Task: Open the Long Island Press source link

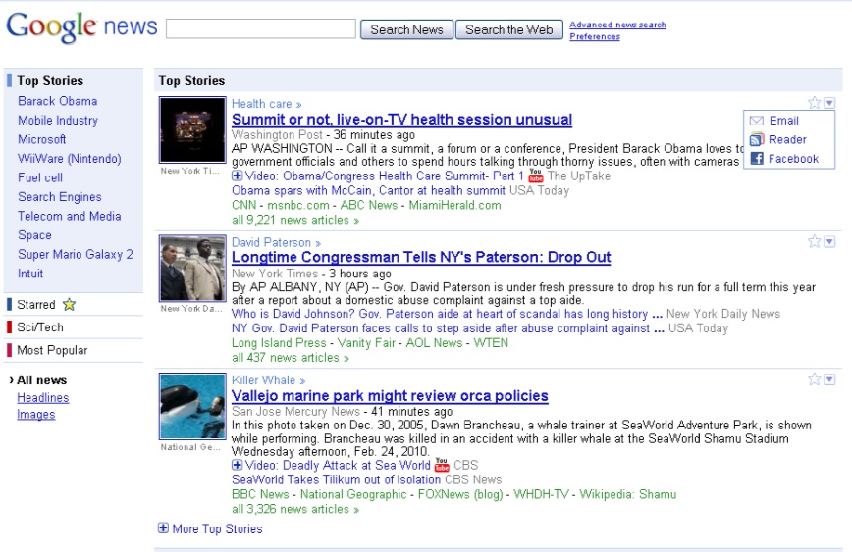Action: point(279,343)
